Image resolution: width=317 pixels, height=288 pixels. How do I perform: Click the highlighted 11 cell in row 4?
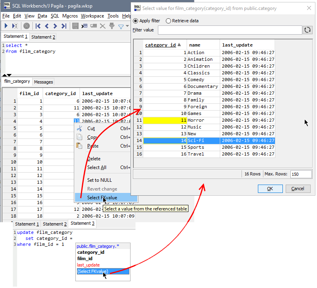point(77,121)
